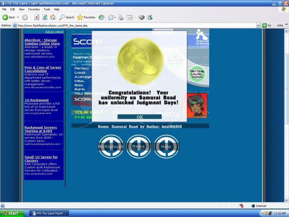Open the Favorites menu

34,9
